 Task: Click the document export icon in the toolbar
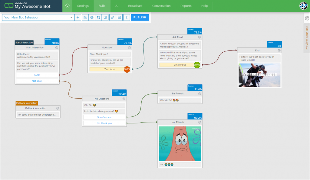tap(105, 17)
